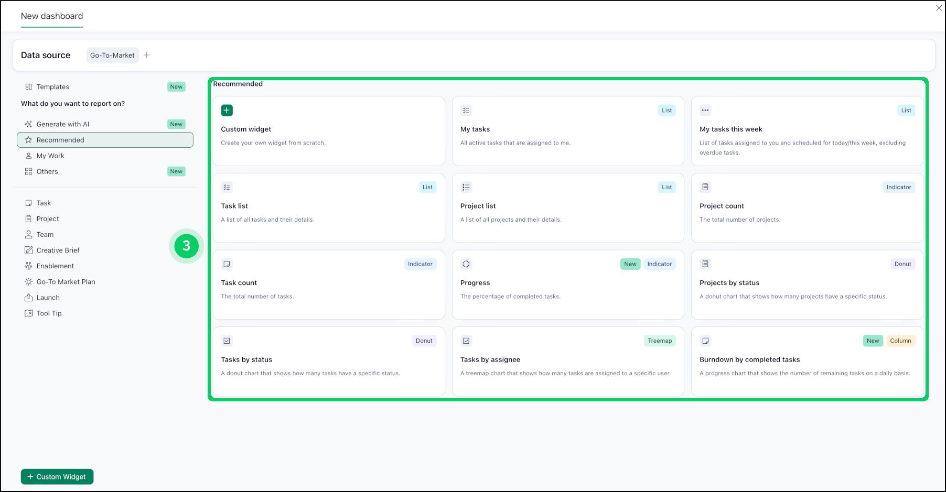Select Creative Brief in sidebar
946x492 pixels.
(x=58, y=250)
